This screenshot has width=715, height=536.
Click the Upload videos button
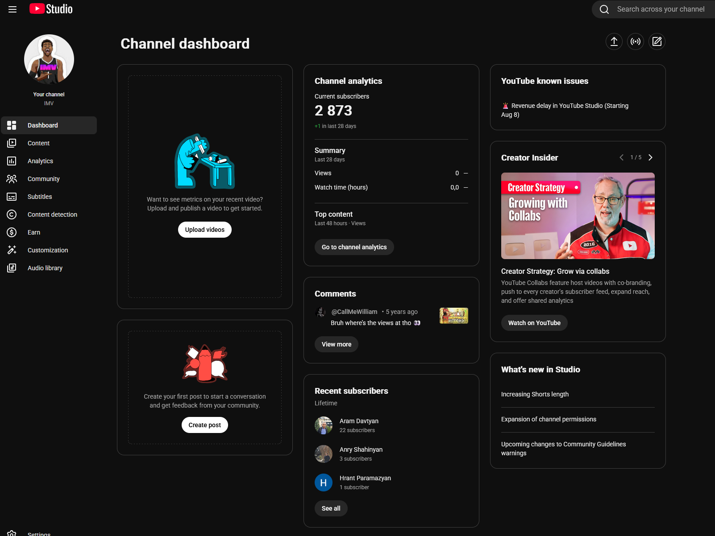pyautogui.click(x=205, y=230)
